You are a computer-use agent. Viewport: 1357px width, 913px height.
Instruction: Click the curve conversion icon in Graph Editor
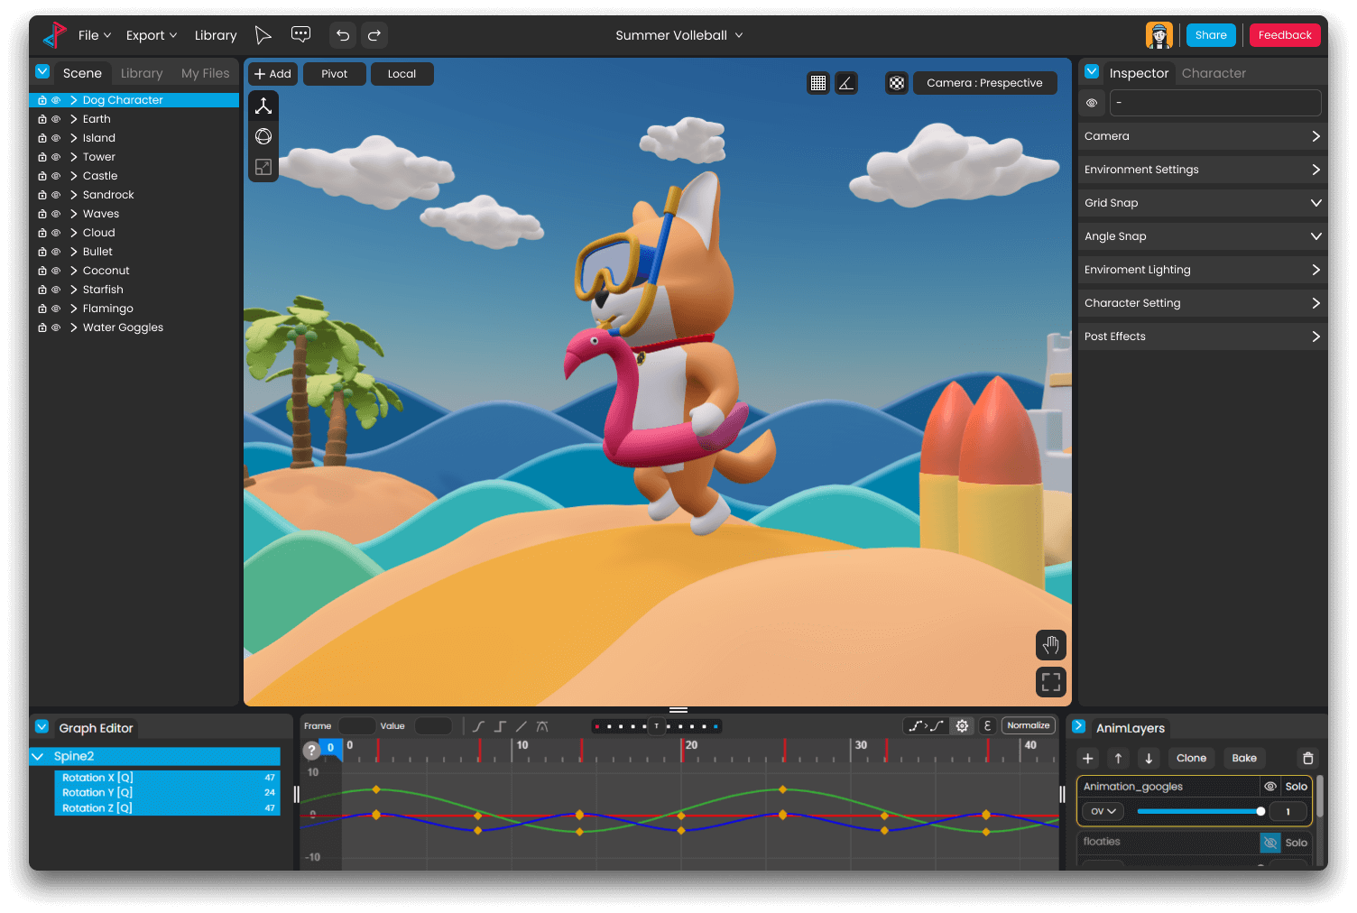926,726
